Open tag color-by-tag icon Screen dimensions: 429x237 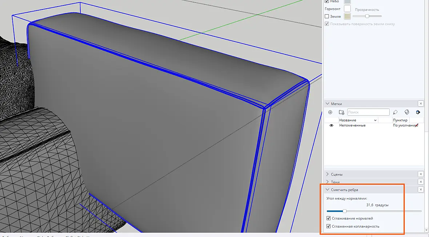[x=407, y=112]
